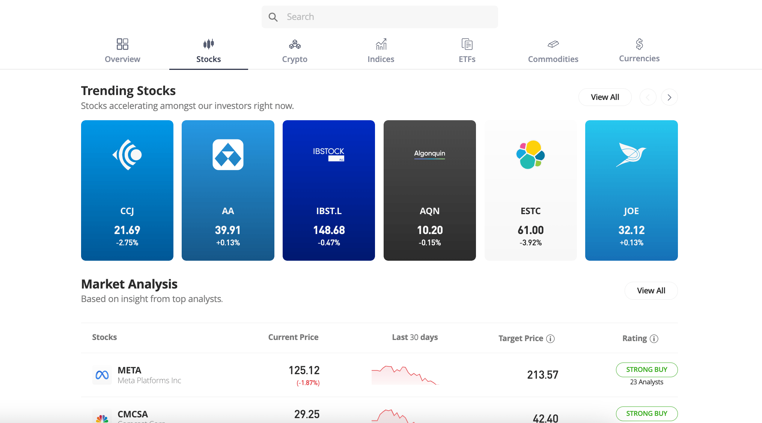Click inside the Search input field

click(387, 17)
